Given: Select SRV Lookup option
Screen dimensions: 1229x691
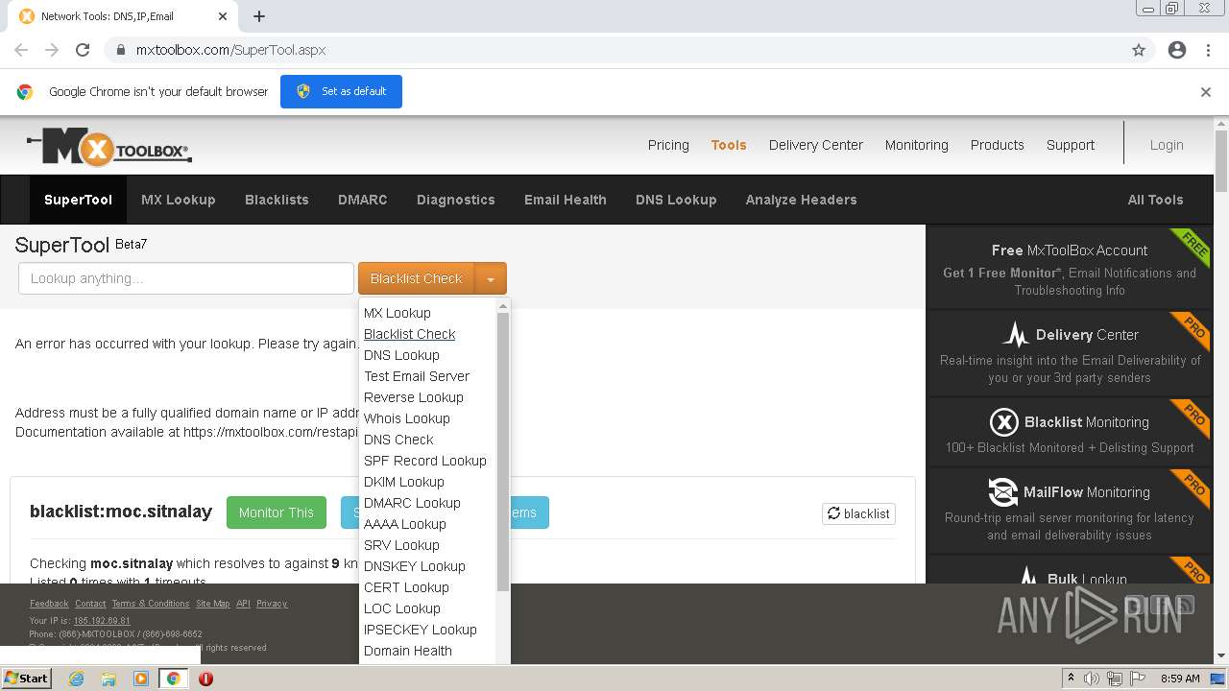Looking at the screenshot, I should point(401,545).
